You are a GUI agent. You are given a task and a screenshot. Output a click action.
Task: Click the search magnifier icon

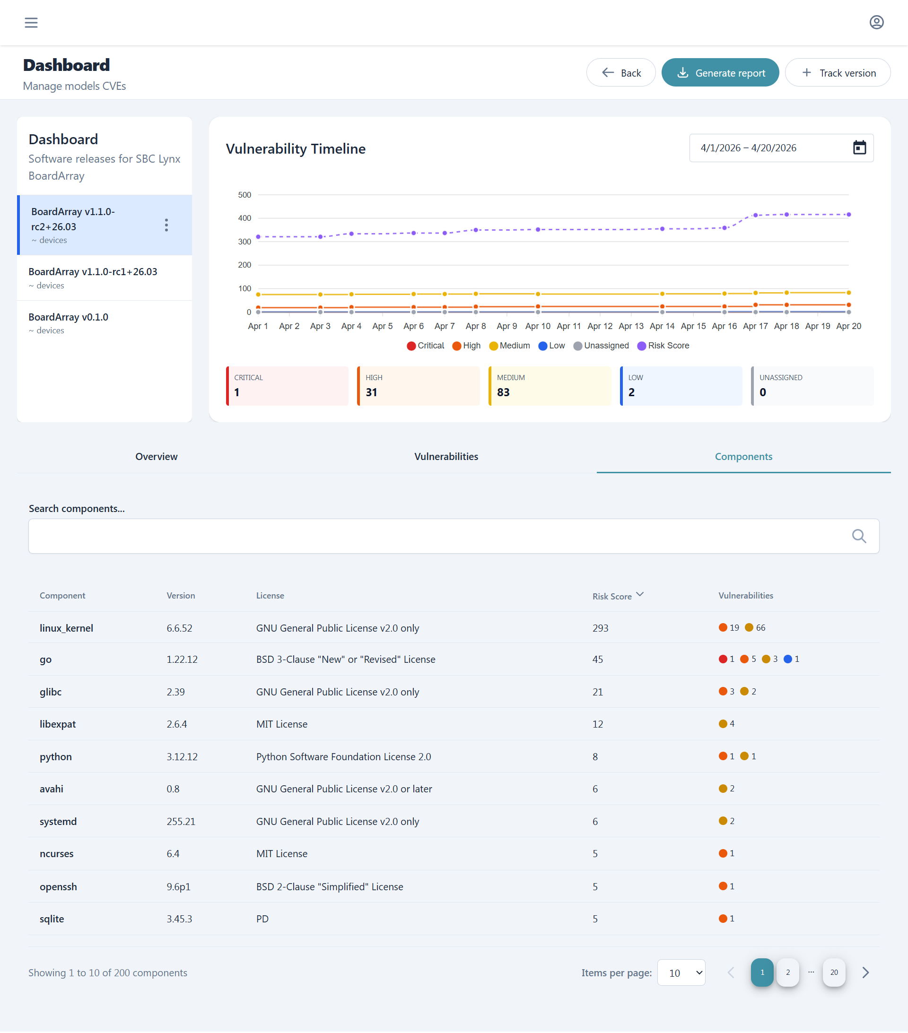(x=858, y=536)
